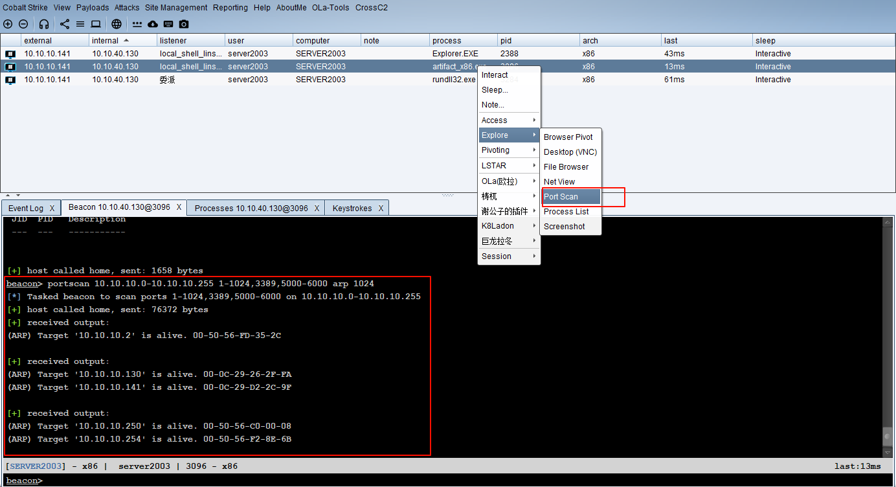Show pivot graph via share icon
896x487 pixels.
coord(65,24)
